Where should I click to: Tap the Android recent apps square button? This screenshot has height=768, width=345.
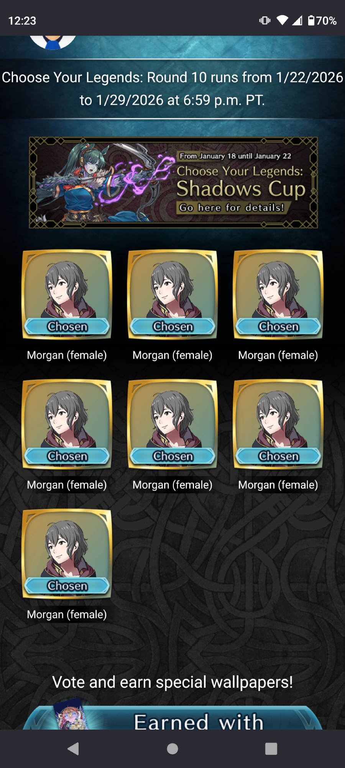pyautogui.click(x=271, y=748)
